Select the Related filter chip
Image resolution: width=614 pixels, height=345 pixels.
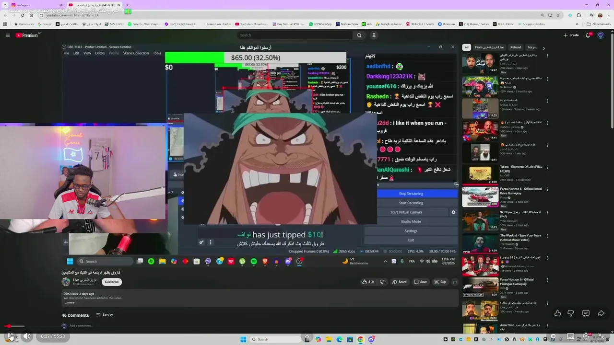516,47
